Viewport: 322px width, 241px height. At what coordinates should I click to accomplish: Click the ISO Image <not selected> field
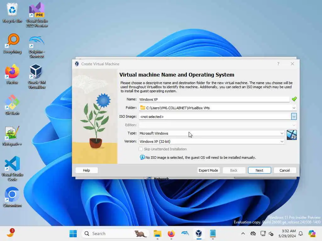(215, 117)
